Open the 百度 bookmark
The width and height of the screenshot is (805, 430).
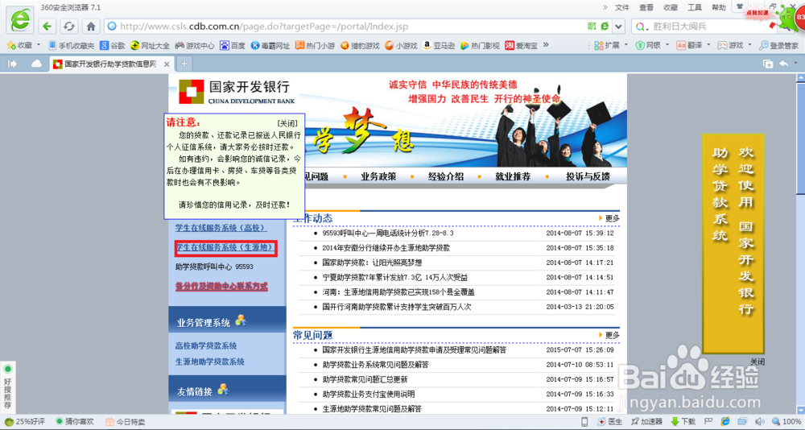point(233,45)
